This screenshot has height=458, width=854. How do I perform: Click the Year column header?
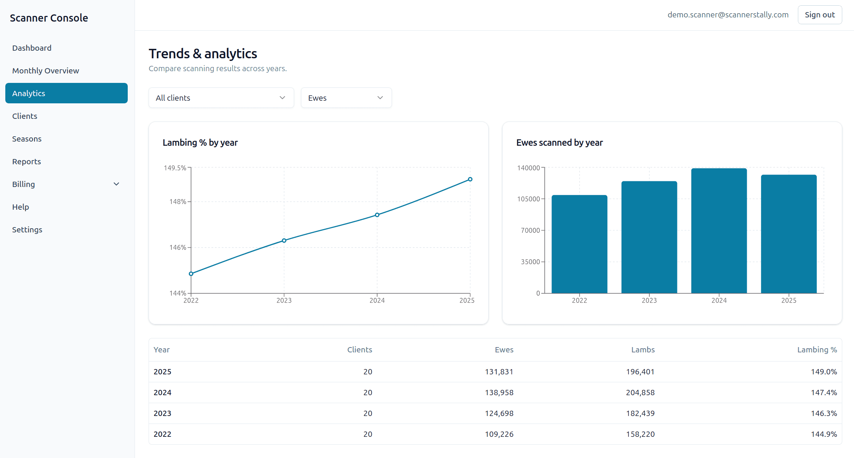(161, 350)
